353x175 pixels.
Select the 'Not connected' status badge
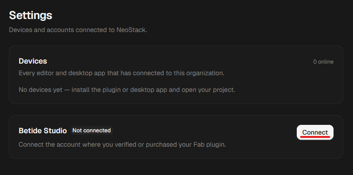[x=92, y=130]
